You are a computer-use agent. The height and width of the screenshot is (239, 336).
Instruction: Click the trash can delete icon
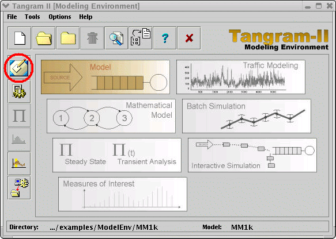tap(92, 38)
